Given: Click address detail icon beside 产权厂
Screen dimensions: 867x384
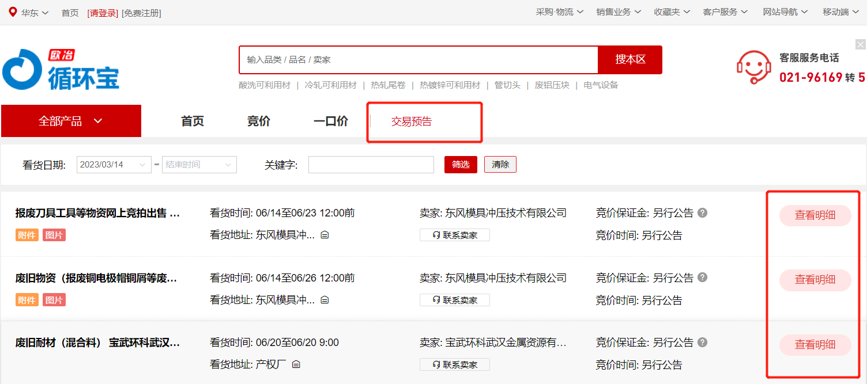Looking at the screenshot, I should (296, 364).
